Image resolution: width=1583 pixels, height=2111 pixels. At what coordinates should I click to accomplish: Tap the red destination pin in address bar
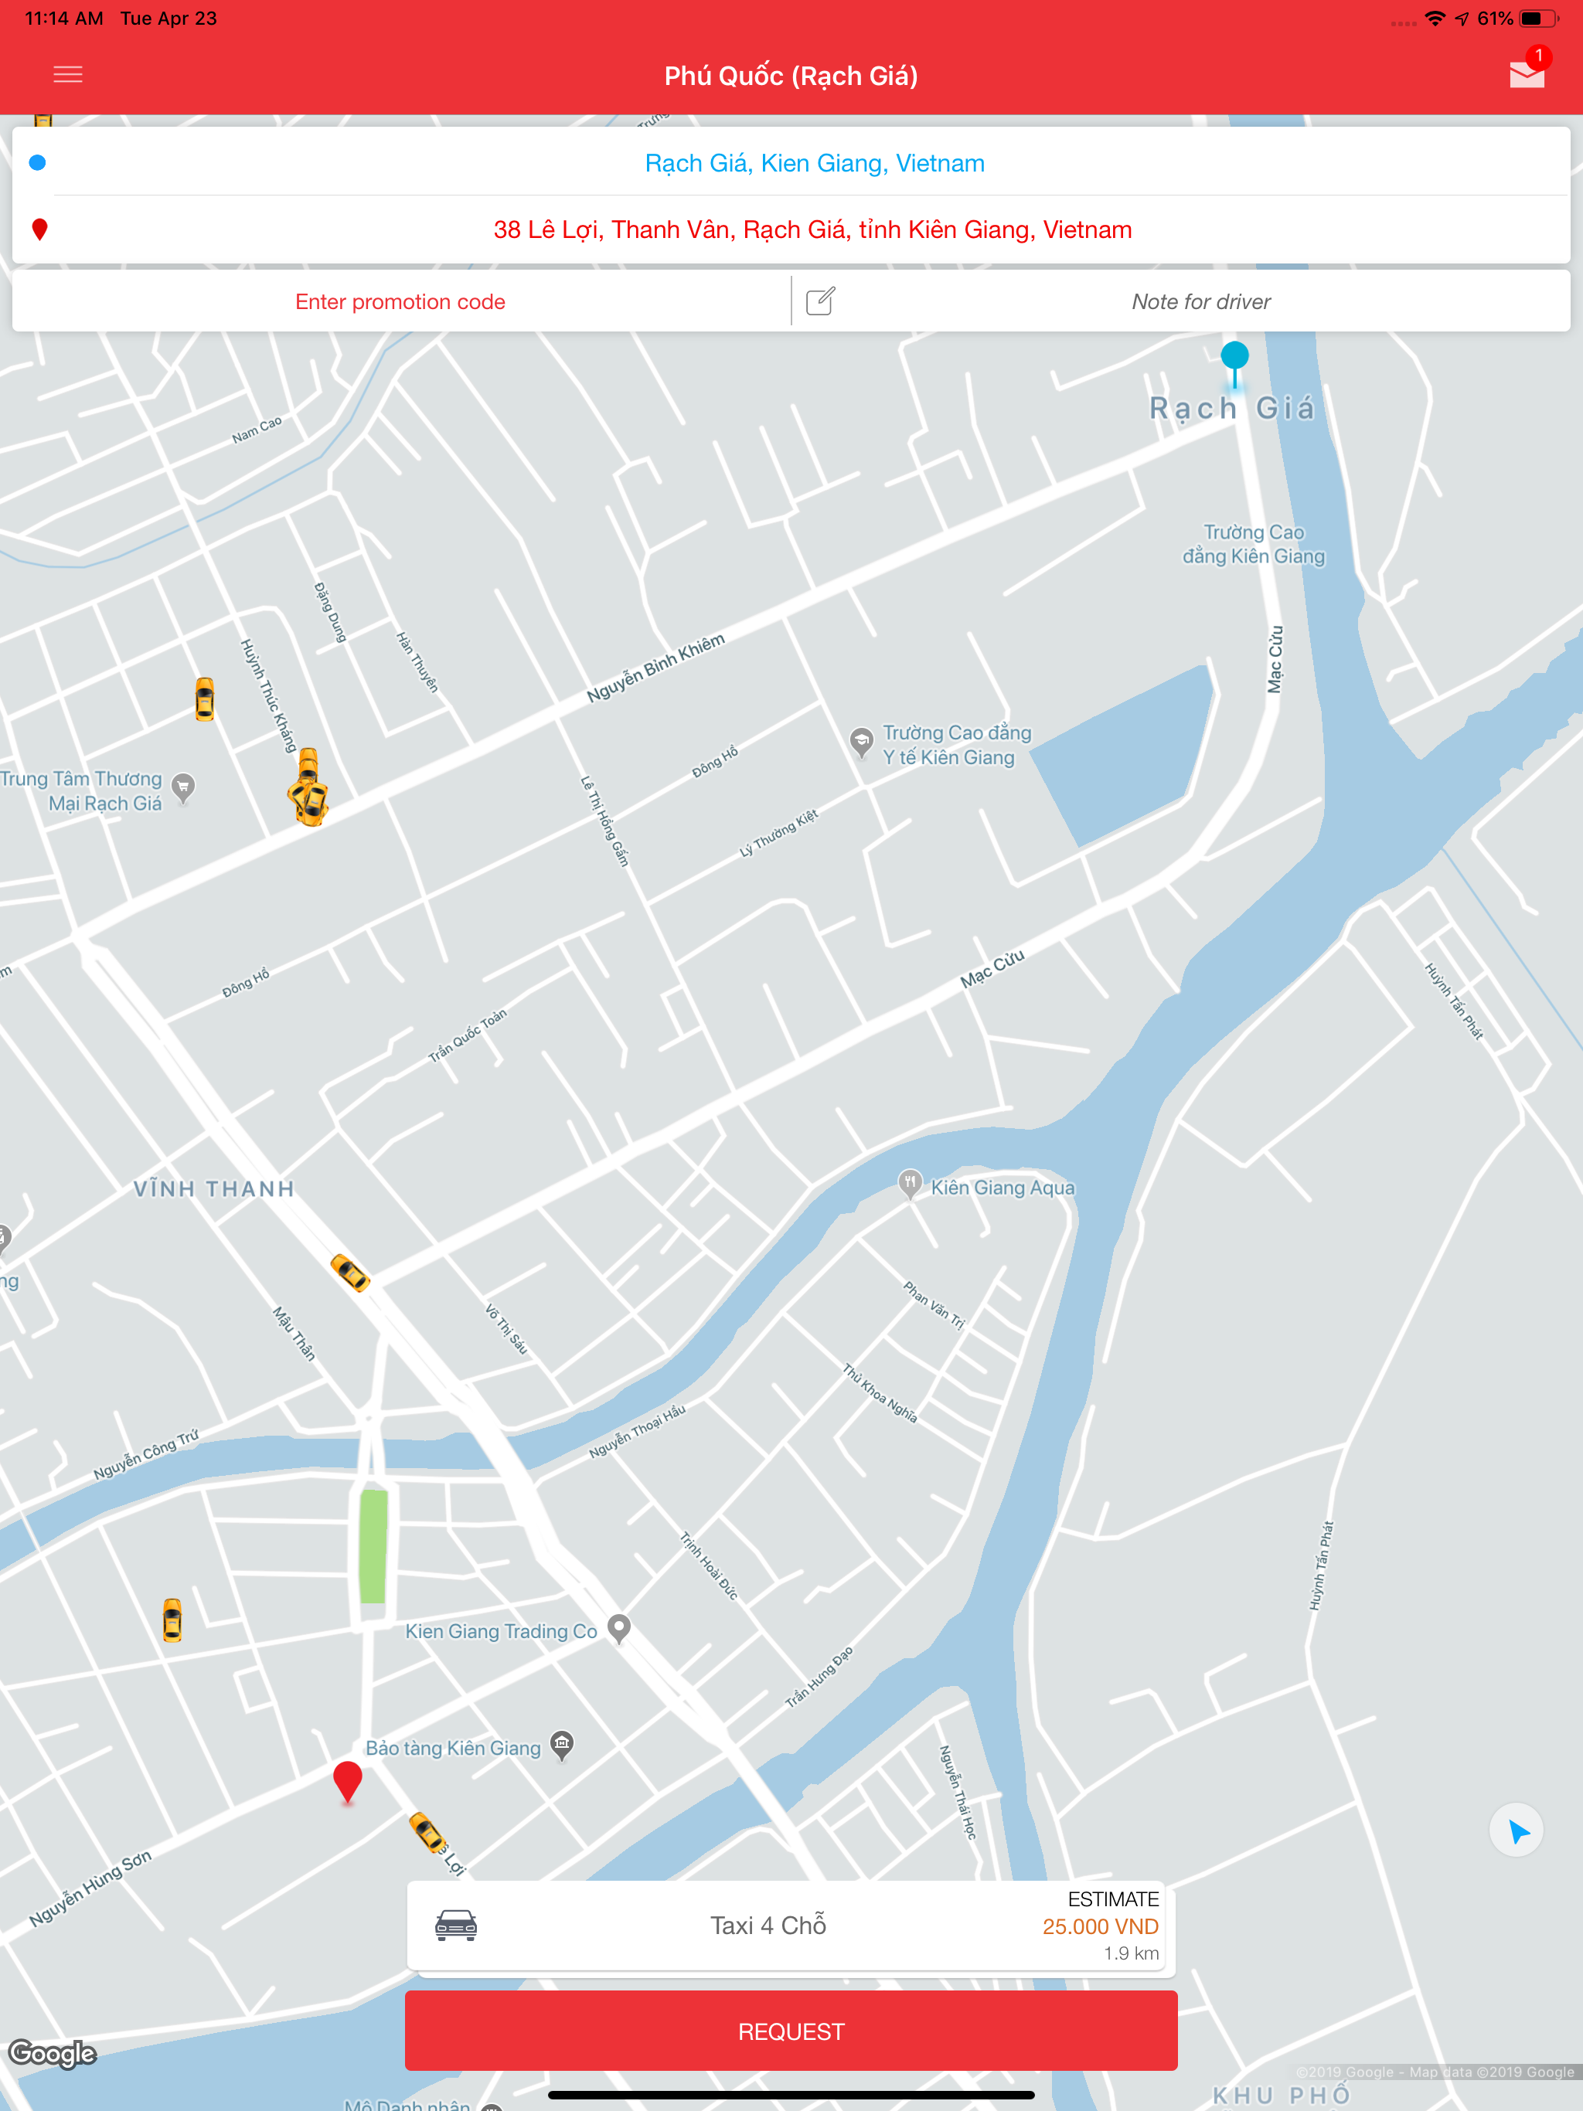[x=39, y=229]
